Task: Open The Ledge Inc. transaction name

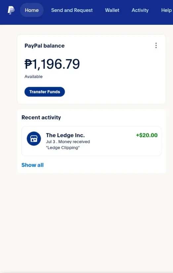Action: (x=65, y=135)
